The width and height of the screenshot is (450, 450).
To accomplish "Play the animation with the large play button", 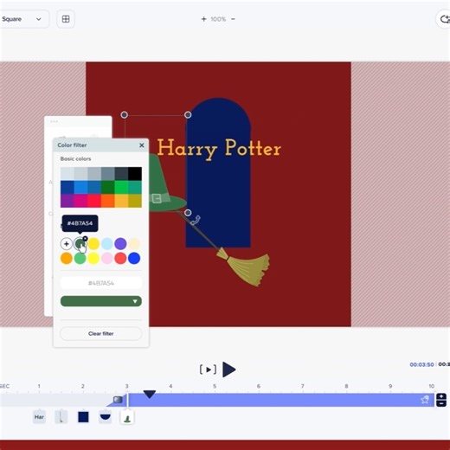I will 229,370.
